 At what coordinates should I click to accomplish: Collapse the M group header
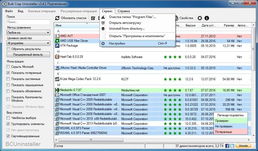tap(59, 85)
